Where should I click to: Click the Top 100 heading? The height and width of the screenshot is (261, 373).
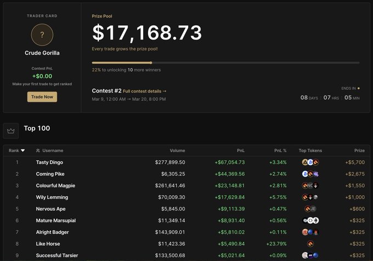pos(37,128)
